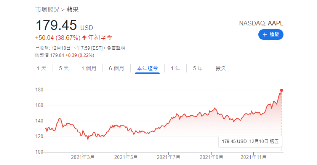Viewport: 317px width, 165px height.
Task: Click the 2021年9月 axis label
Action: click(x=211, y=157)
